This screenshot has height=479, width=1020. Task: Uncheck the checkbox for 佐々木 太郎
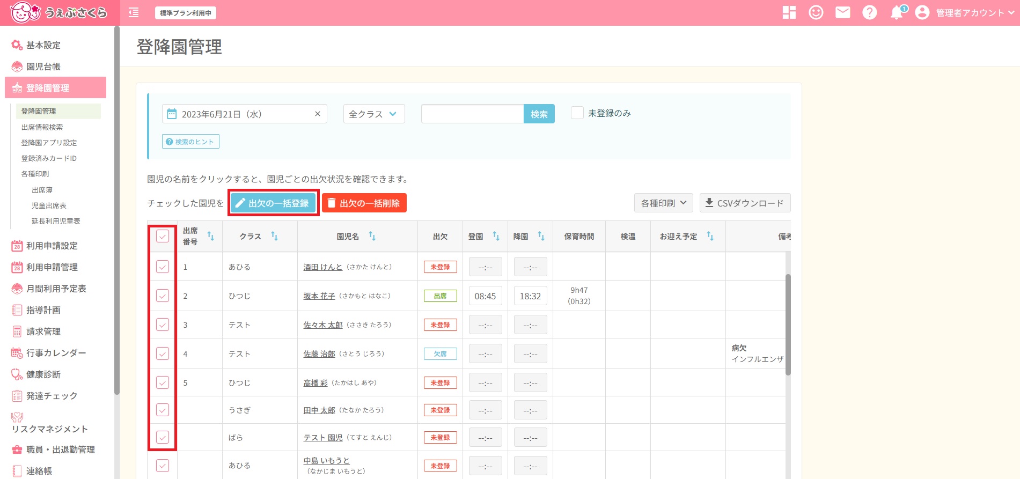tap(163, 325)
